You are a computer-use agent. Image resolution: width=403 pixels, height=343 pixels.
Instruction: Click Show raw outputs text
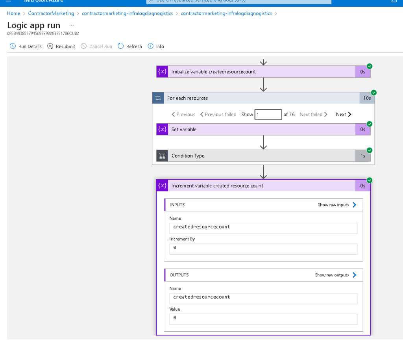[x=332, y=275]
